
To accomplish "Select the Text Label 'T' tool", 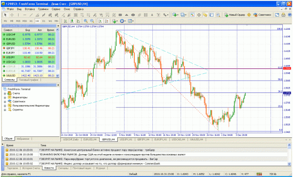I will pos(158,15).
